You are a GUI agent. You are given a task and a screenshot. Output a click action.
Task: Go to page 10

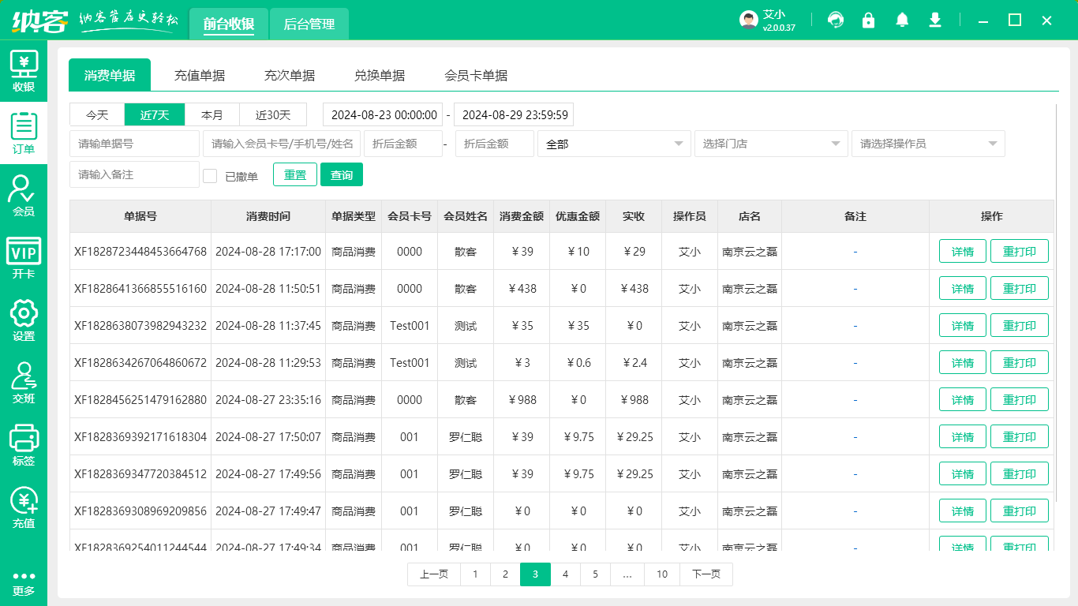(x=662, y=574)
